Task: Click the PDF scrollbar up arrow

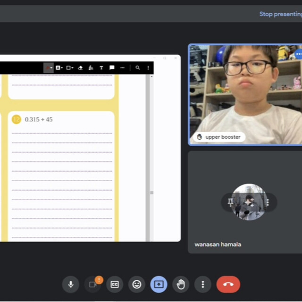Action: (152, 76)
